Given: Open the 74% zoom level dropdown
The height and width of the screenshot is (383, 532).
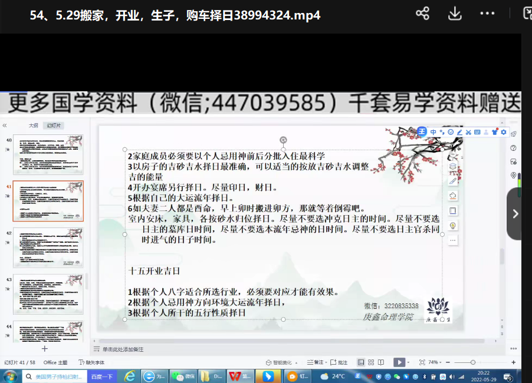Looking at the screenshot, I should click(x=435, y=362).
